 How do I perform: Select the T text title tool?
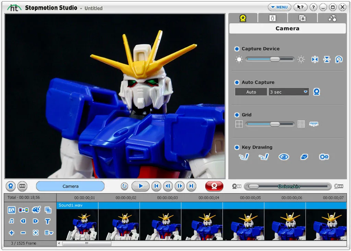click(47, 221)
